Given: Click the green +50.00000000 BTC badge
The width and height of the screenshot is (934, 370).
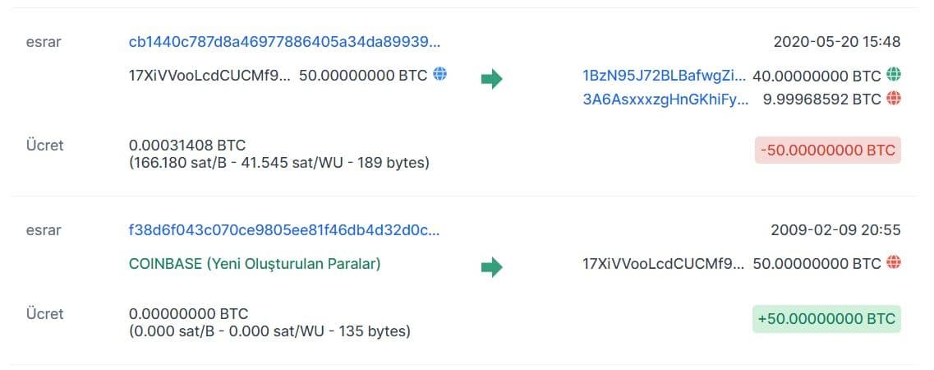Looking at the screenshot, I should pyautogui.click(x=826, y=318).
